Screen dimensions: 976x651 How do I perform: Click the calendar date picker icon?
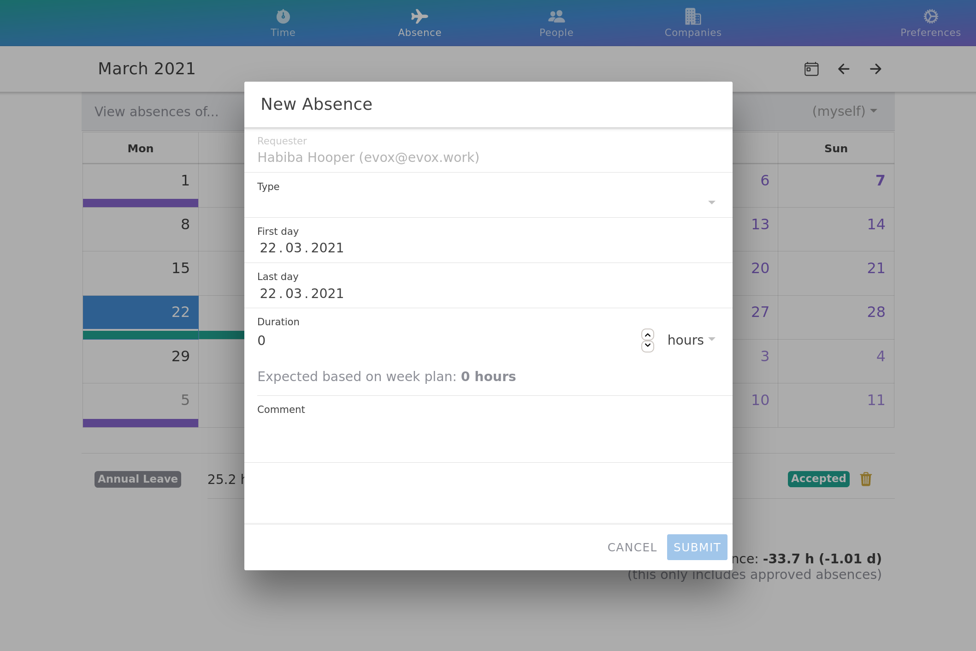(811, 69)
